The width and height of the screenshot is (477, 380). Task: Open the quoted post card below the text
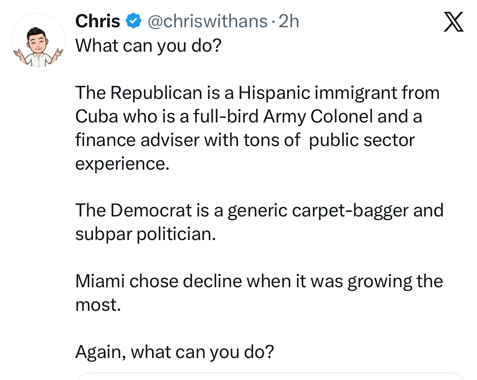pos(270,376)
